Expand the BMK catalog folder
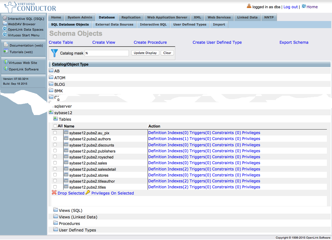The width and height of the screenshot is (332, 240). (51, 90)
